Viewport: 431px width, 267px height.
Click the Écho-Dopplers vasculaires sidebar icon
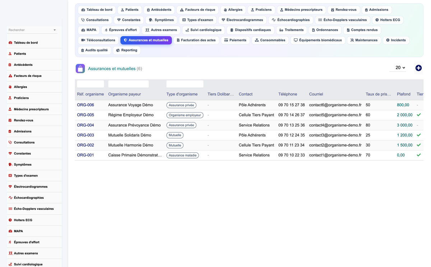click(10, 209)
